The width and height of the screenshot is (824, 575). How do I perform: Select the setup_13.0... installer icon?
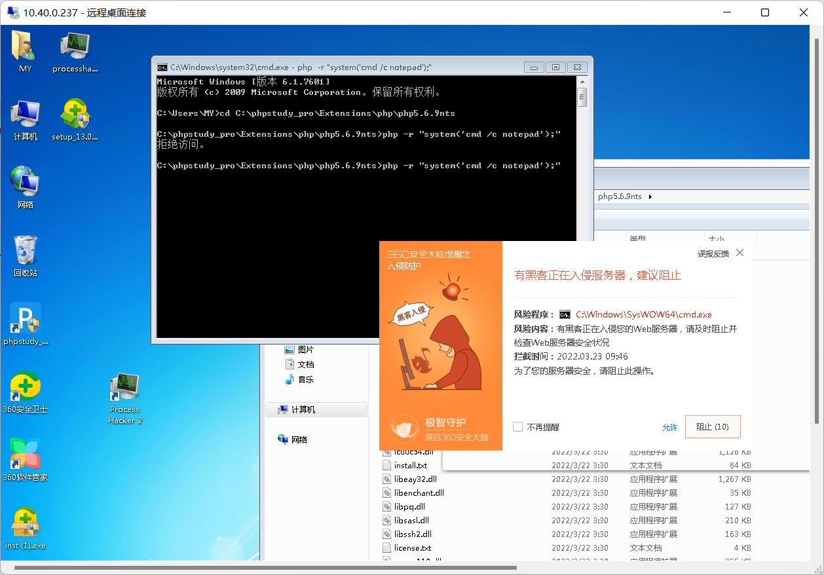coord(75,121)
